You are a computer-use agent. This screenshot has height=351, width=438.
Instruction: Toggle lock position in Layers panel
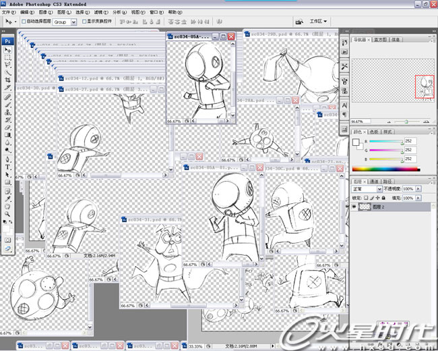pyautogui.click(x=377, y=198)
